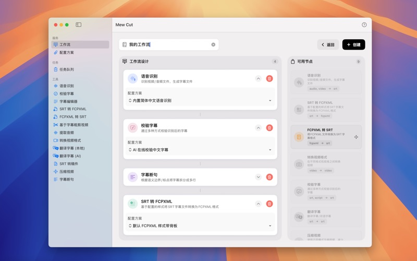417x261 pixels.
Task: Click the workflow node count badge 4
Action: (x=275, y=61)
